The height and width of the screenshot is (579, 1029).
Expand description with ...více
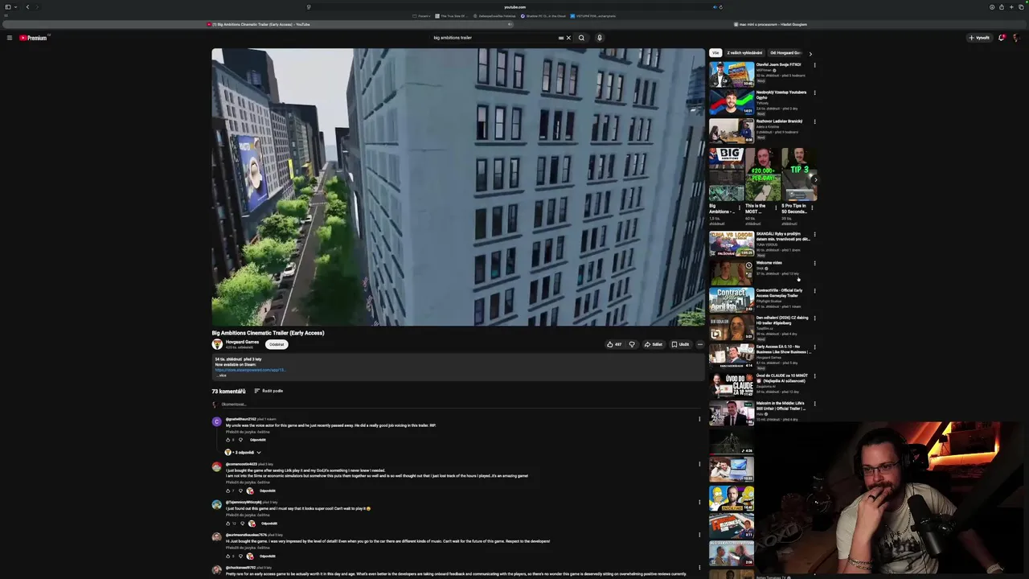pyautogui.click(x=221, y=376)
